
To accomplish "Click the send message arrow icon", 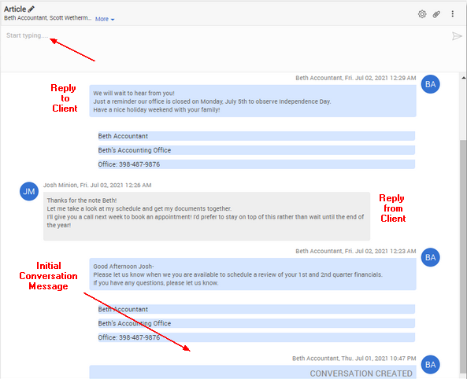I will click(x=457, y=36).
